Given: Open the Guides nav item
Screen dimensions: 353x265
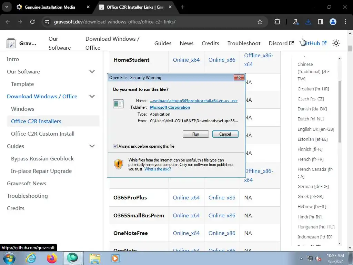Looking at the screenshot, I should 163,43.
